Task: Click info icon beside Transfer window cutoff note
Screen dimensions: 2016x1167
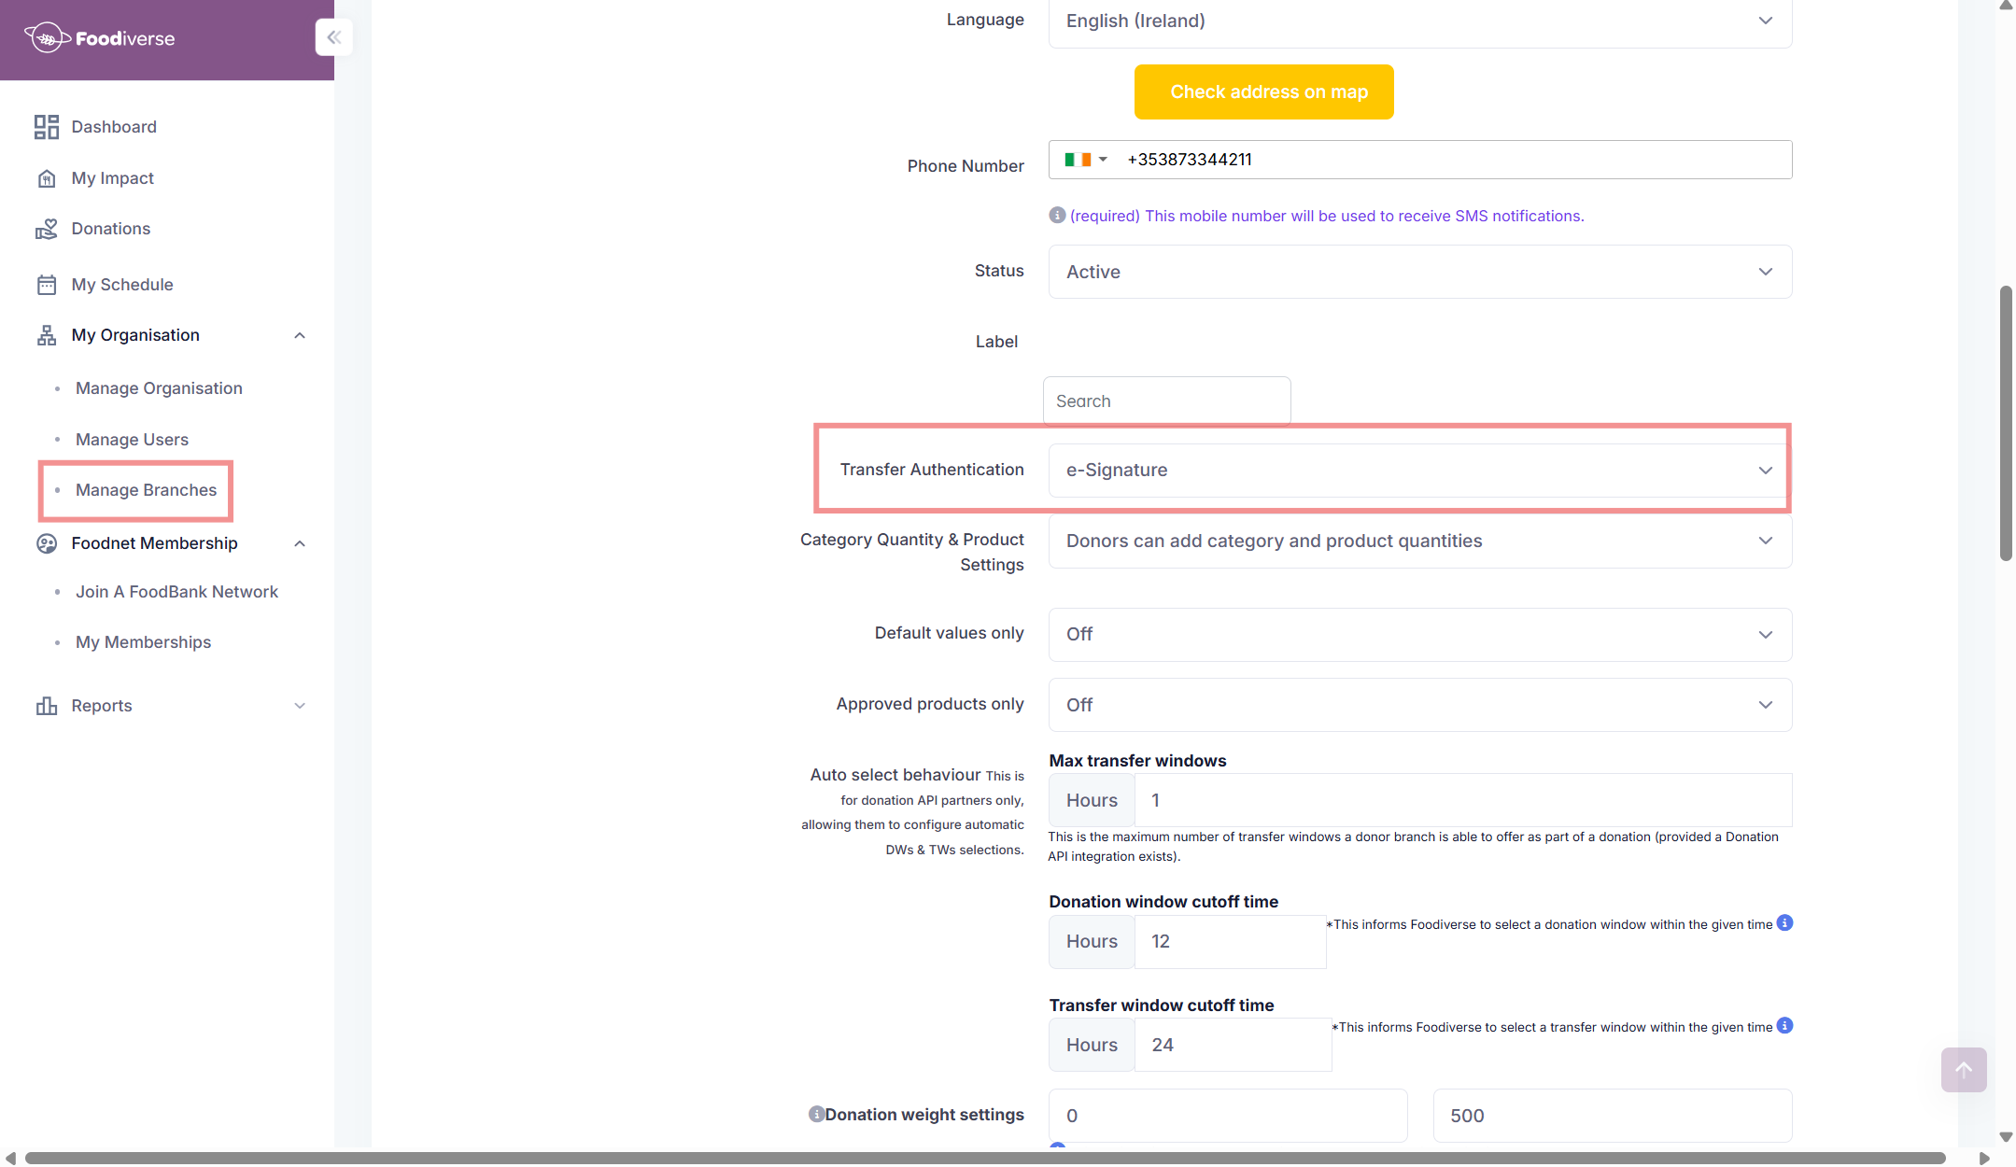Action: tap(1784, 1026)
